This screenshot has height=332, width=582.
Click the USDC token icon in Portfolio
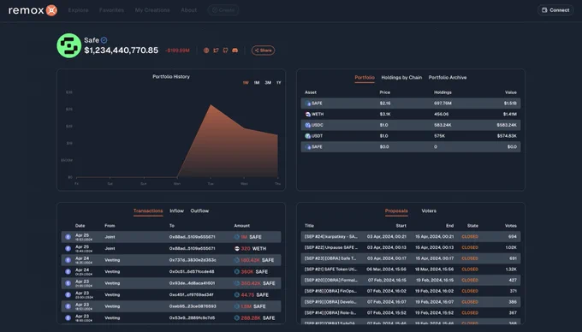click(308, 126)
